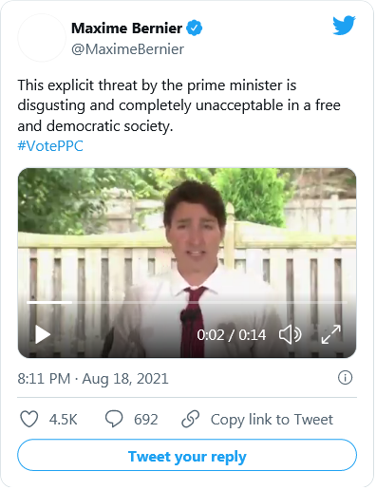Seek along the video progress bar

[x=187, y=303]
